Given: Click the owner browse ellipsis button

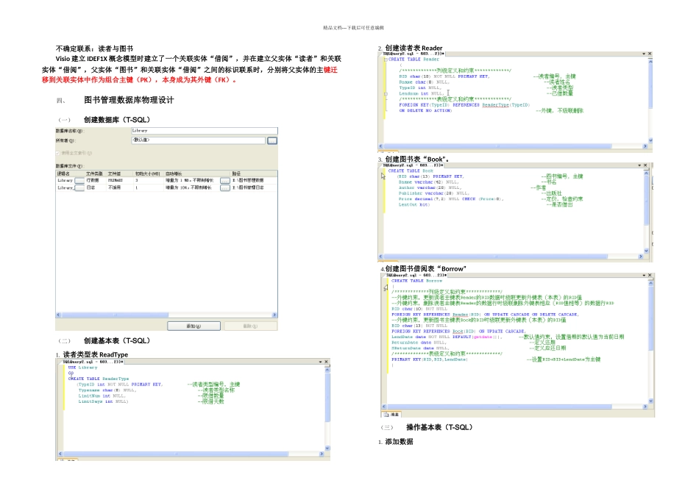Looking at the screenshot, I should [x=272, y=139].
